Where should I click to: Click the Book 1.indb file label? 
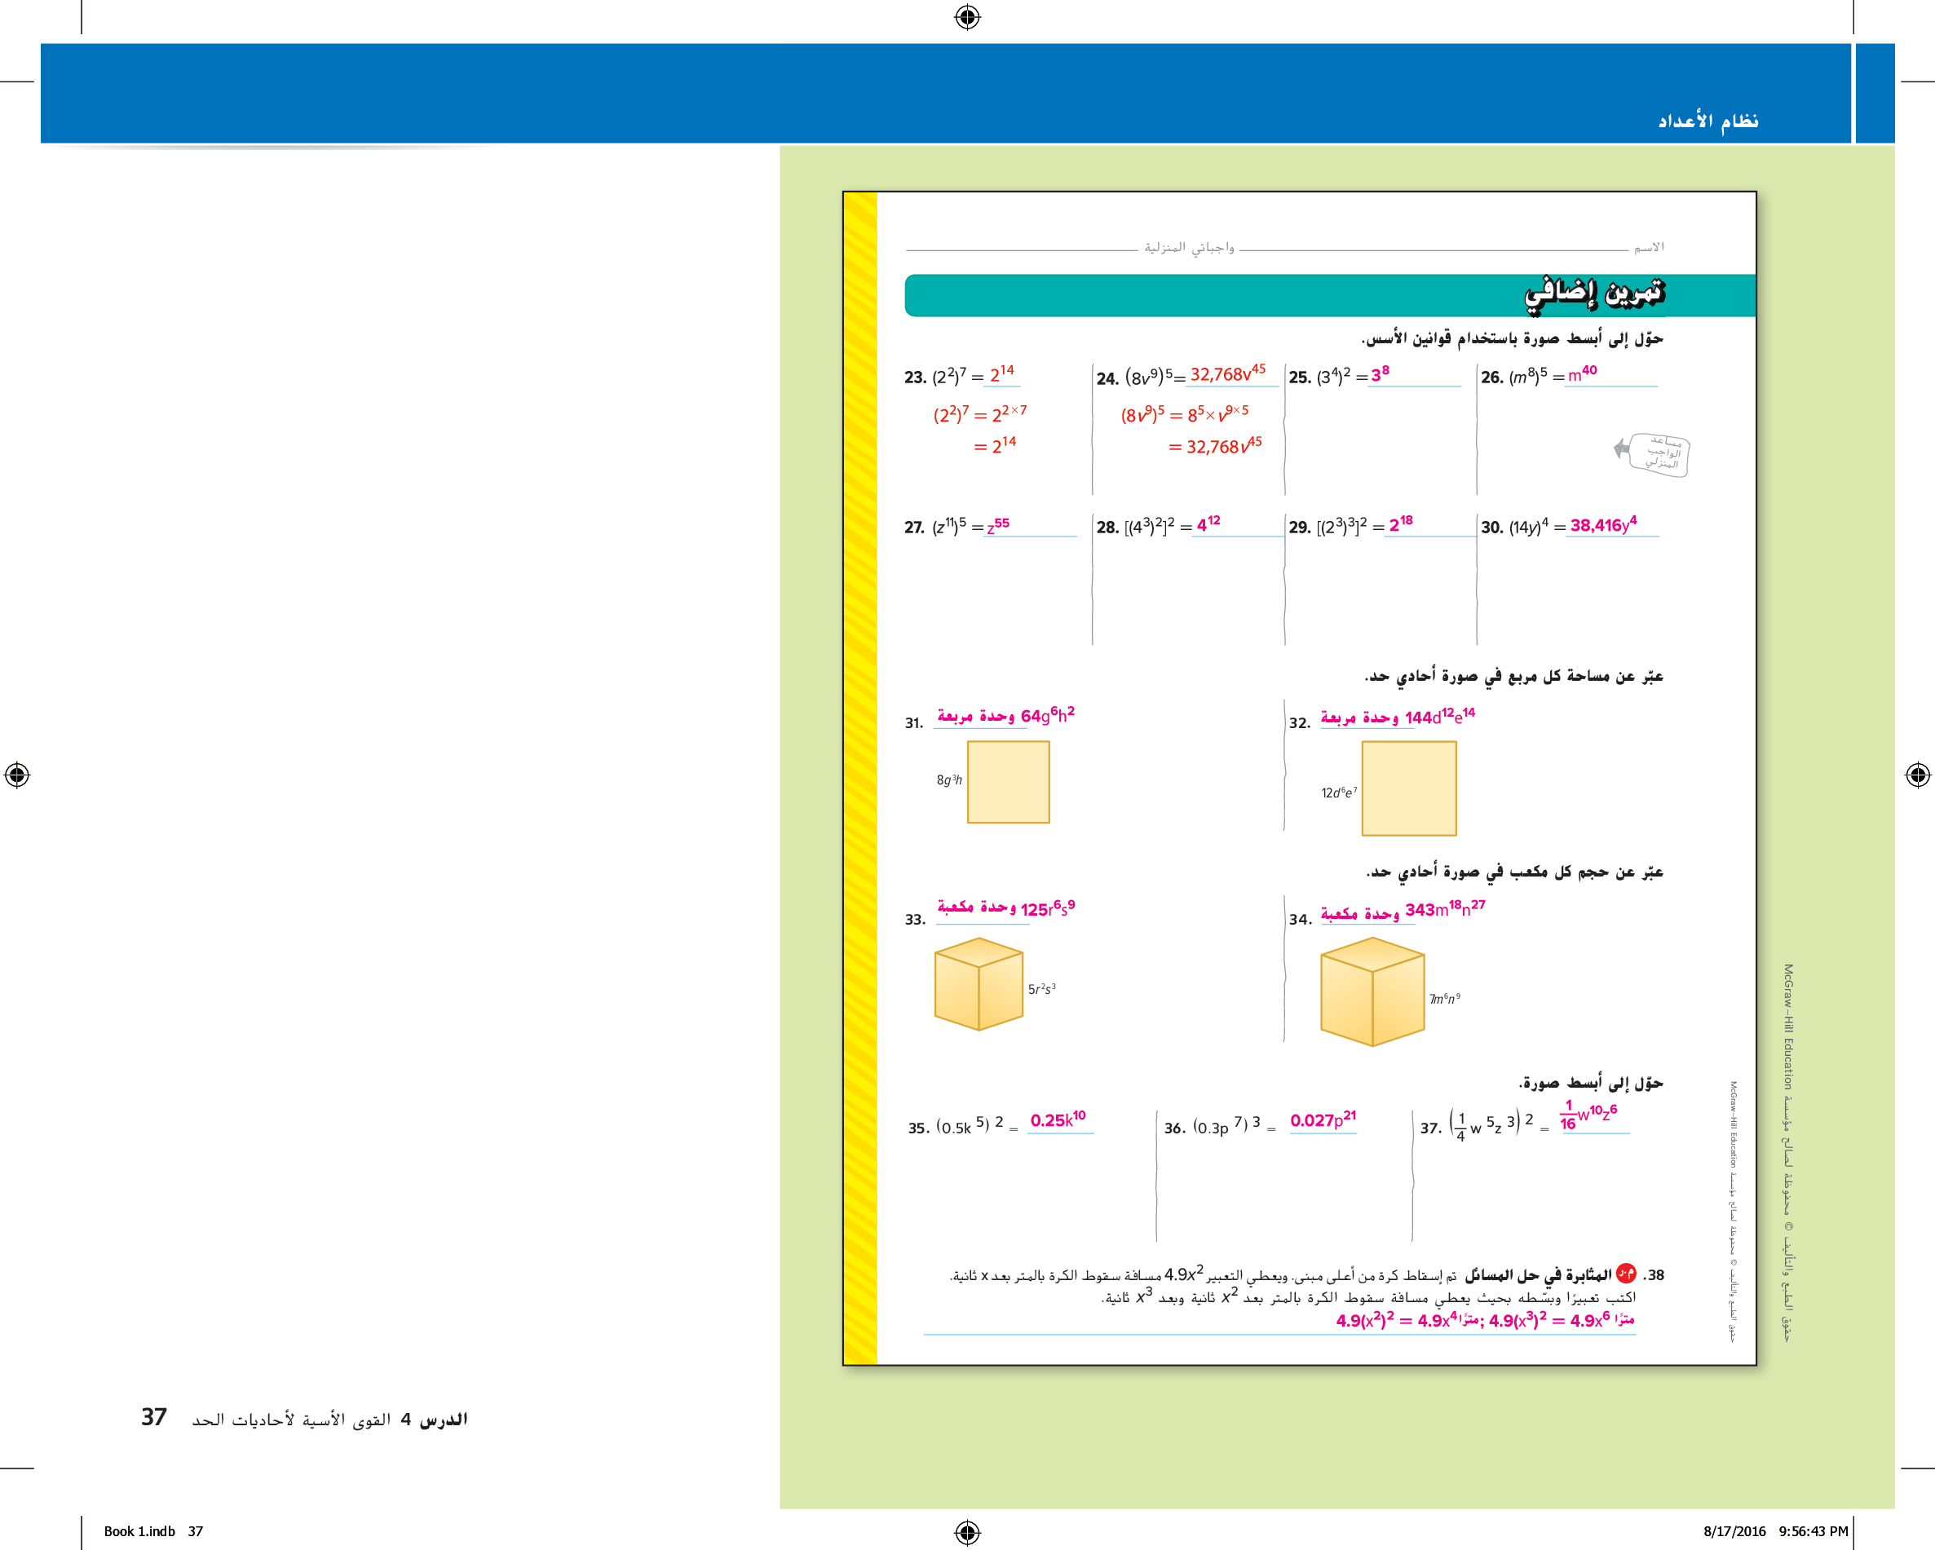tap(139, 1531)
